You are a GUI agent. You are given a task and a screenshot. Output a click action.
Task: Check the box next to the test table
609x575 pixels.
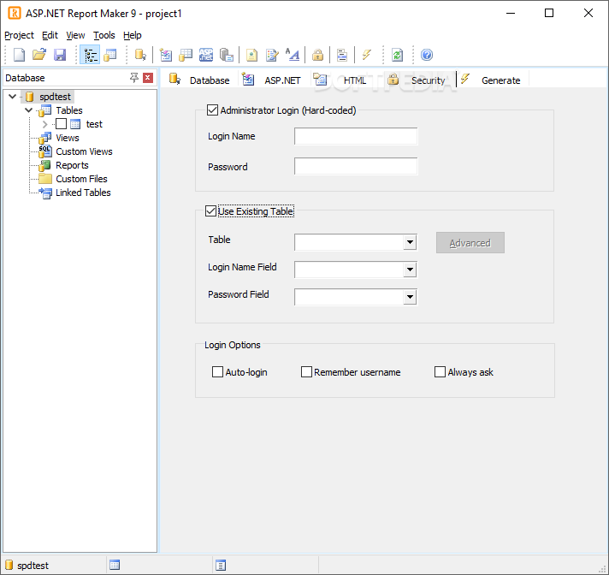61,124
